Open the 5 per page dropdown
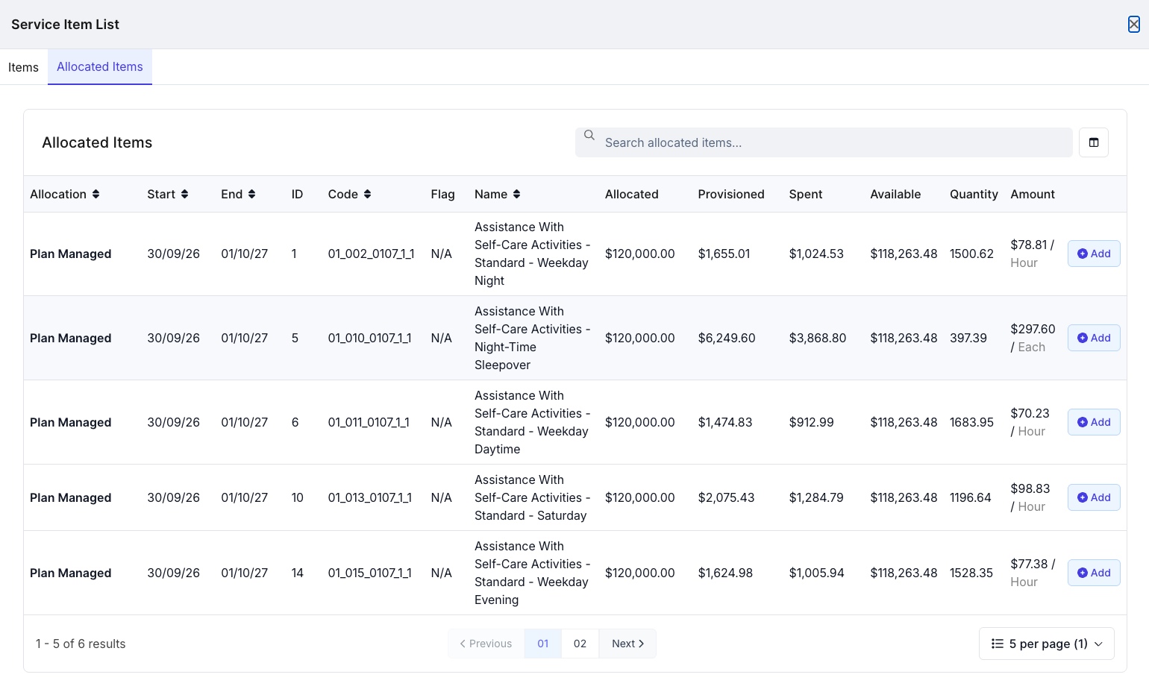Viewport: 1149px width, 695px height. tap(1046, 644)
